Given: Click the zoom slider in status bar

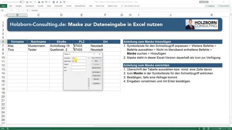Looking at the screenshot, I should click(x=220, y=129).
